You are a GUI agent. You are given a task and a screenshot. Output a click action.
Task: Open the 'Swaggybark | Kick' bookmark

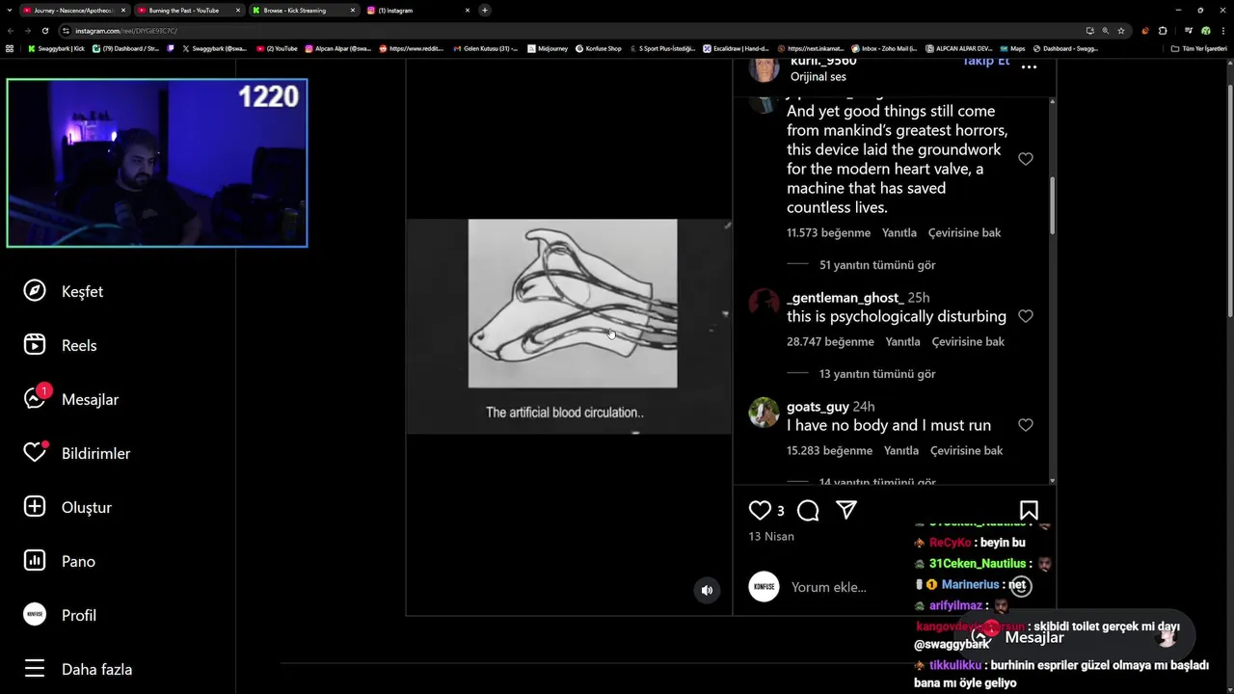coord(57,48)
